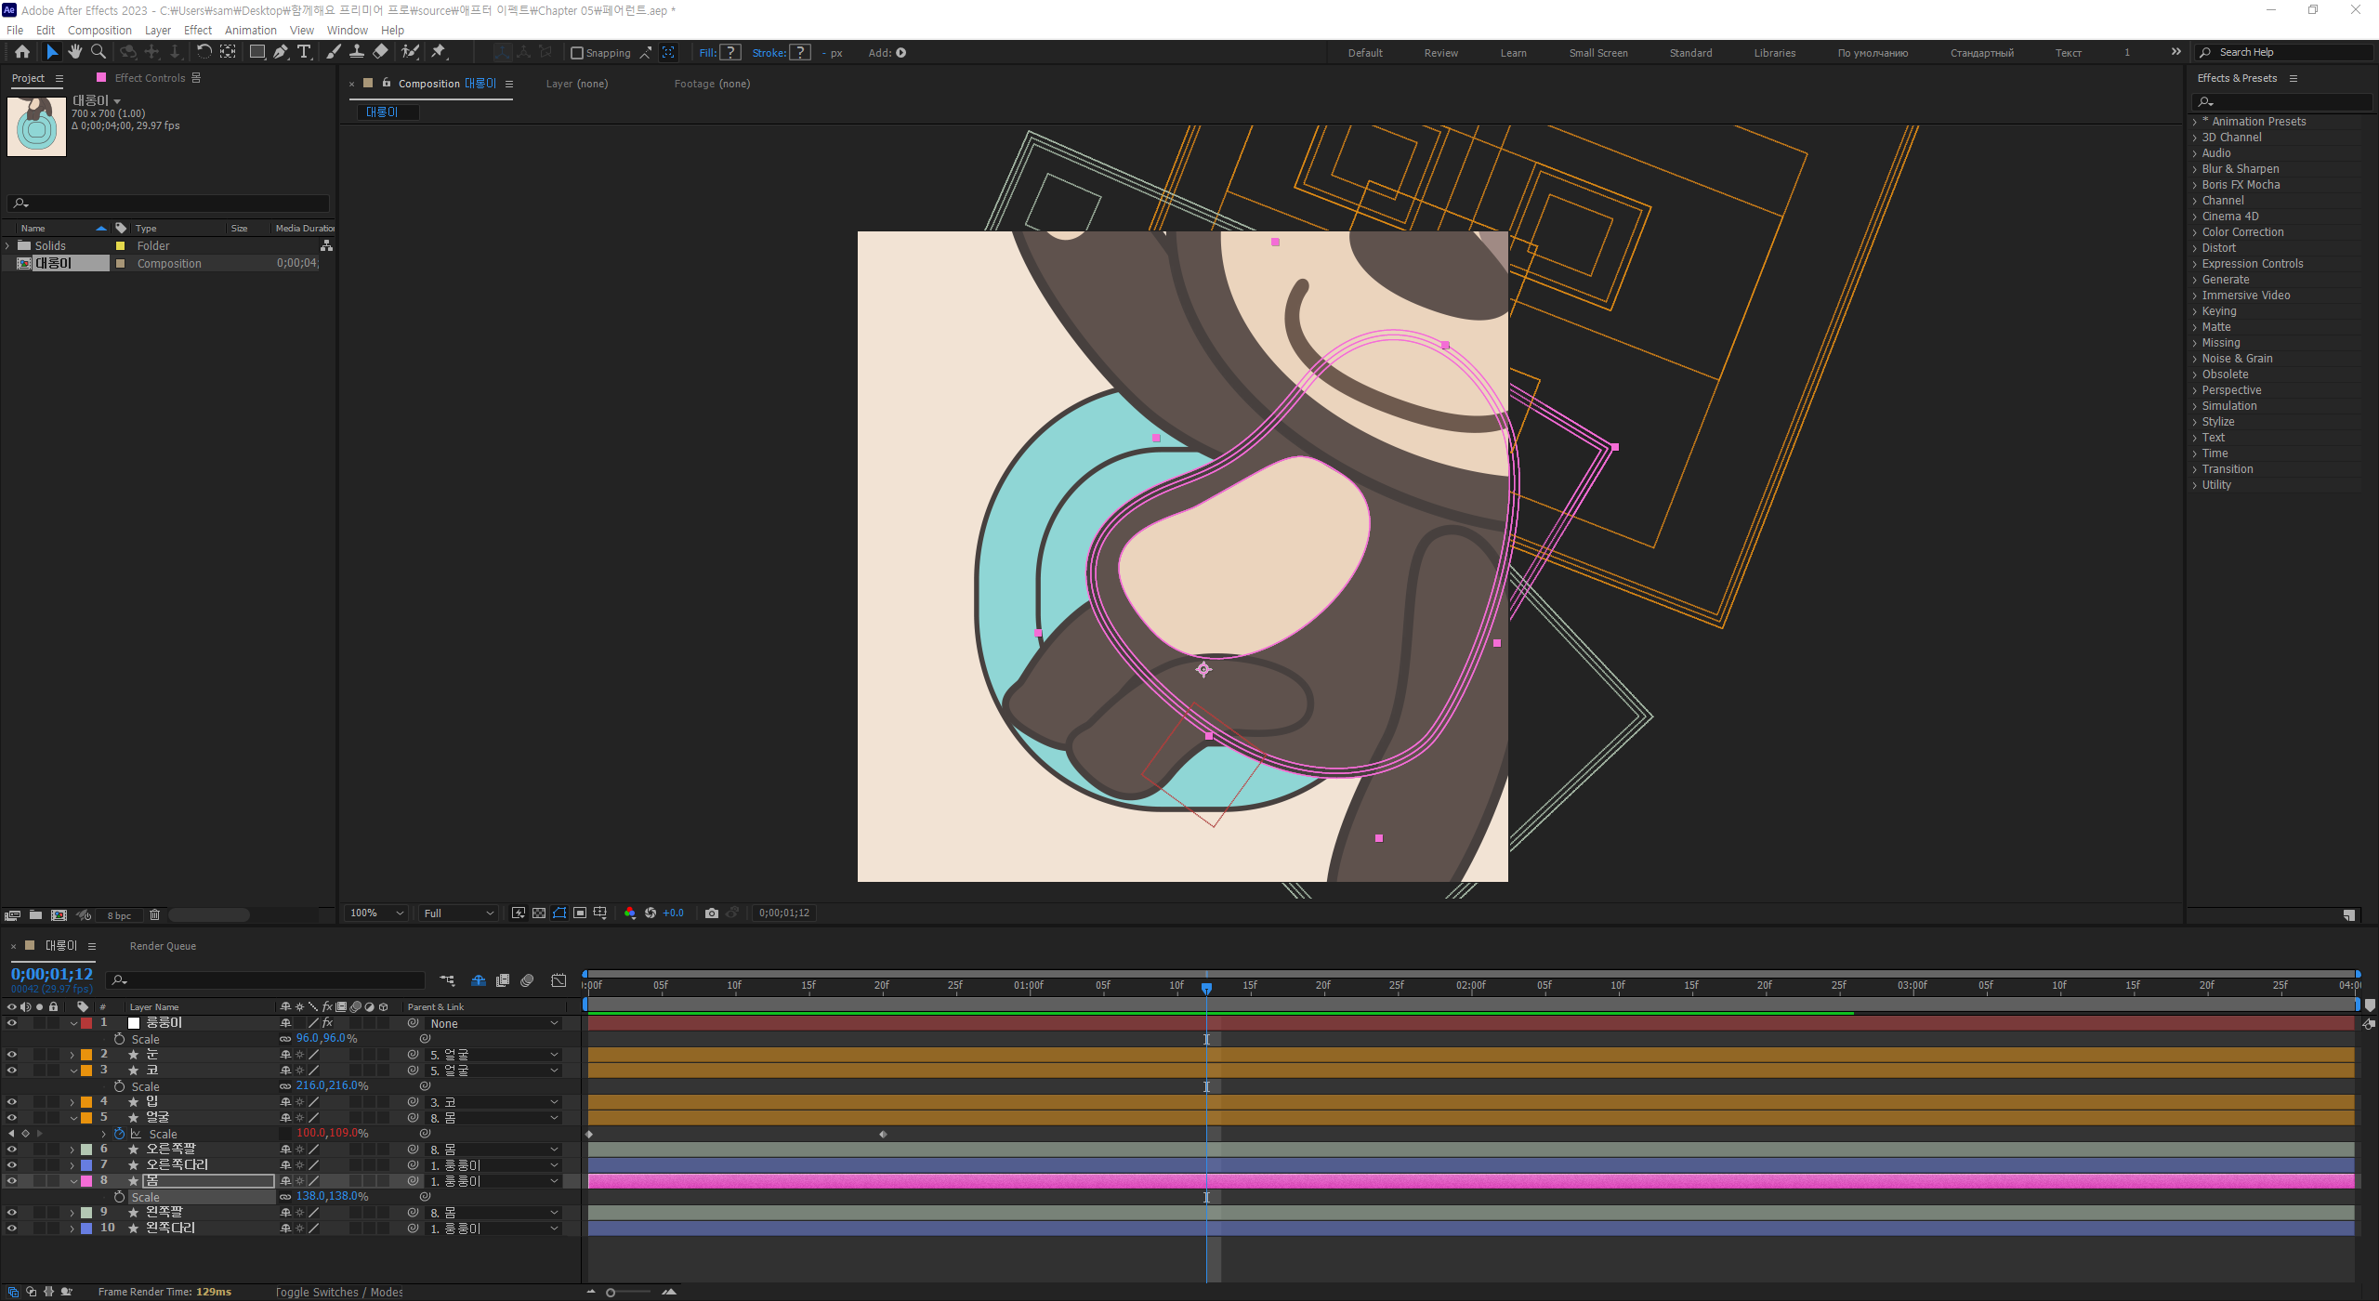2379x1301 pixels.
Task: Select the Puppet Pin tool
Action: pyautogui.click(x=439, y=52)
